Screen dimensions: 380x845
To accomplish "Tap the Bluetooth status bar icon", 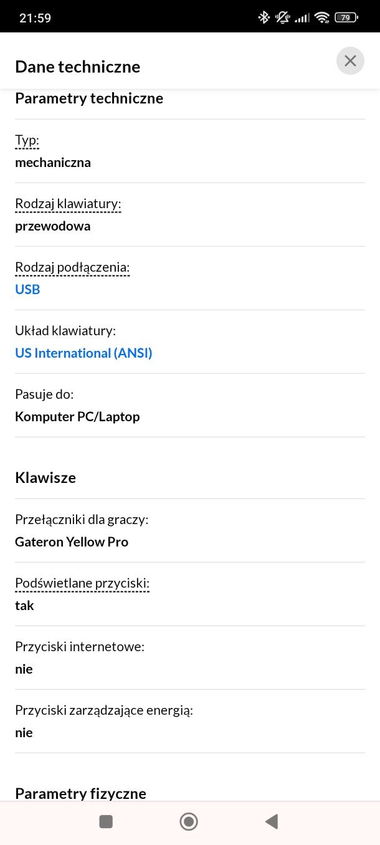I will [264, 17].
